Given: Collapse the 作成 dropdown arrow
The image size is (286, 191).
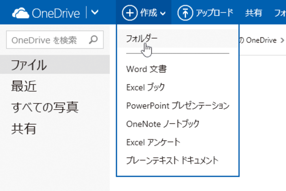Looking at the screenshot, I should click(163, 13).
